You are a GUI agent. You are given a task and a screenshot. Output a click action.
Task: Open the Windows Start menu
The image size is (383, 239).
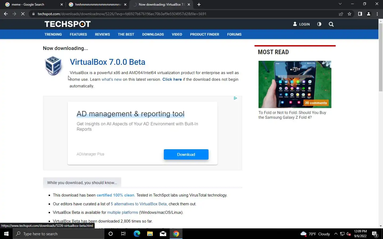6,234
